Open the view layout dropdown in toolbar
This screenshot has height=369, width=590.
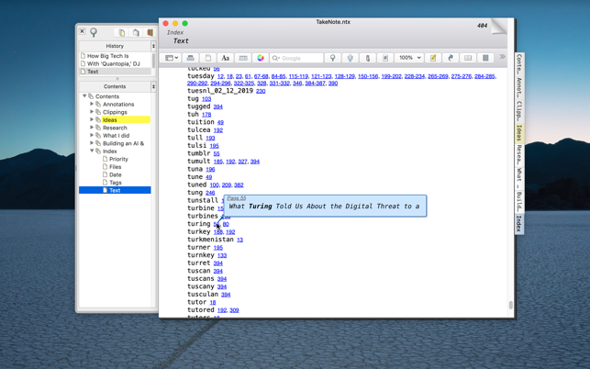(172, 58)
